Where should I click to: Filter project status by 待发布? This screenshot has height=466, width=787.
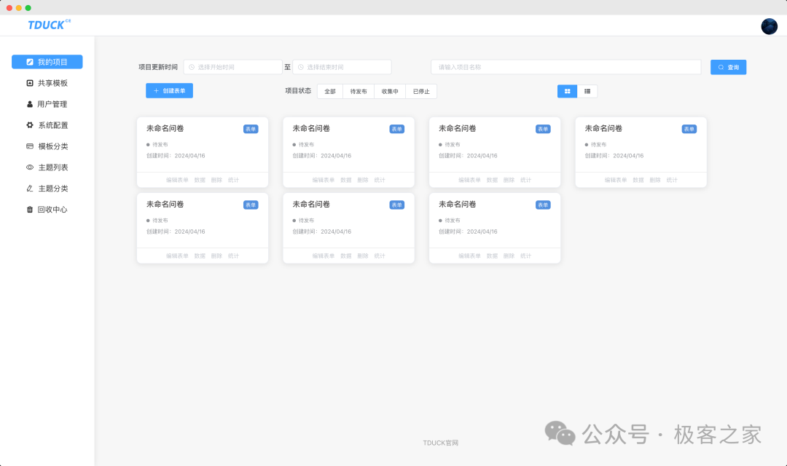click(359, 92)
